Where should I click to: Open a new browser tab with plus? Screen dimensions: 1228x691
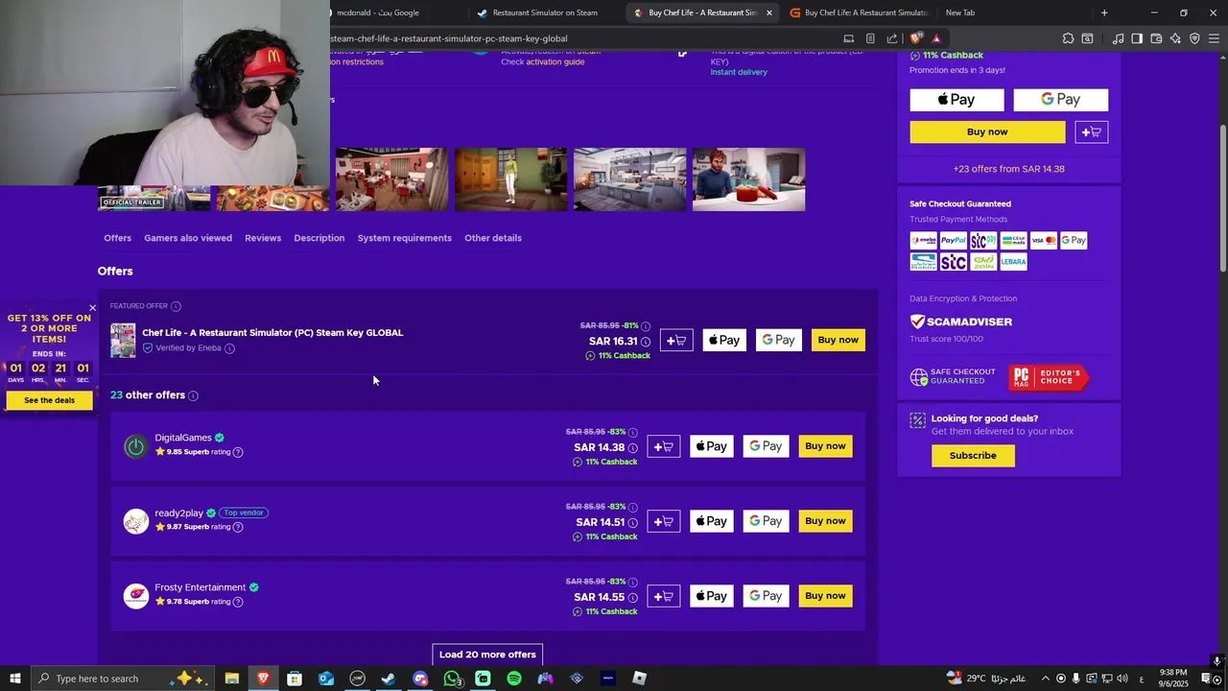point(1104,12)
